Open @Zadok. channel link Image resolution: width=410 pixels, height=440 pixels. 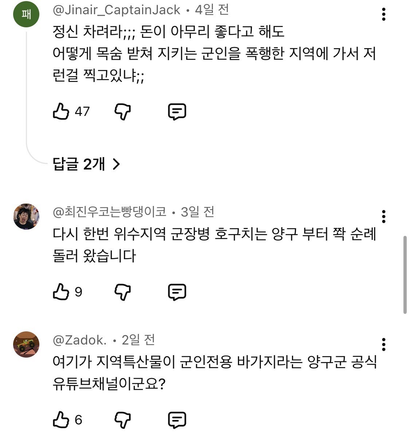point(80,340)
